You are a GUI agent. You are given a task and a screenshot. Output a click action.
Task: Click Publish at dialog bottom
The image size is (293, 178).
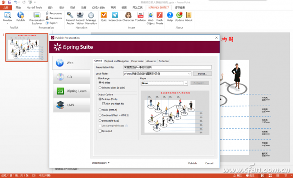tap(192, 163)
